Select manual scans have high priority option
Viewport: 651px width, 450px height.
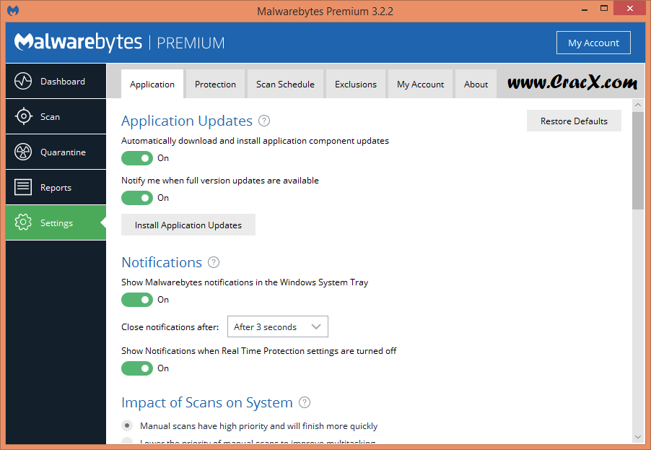click(127, 426)
